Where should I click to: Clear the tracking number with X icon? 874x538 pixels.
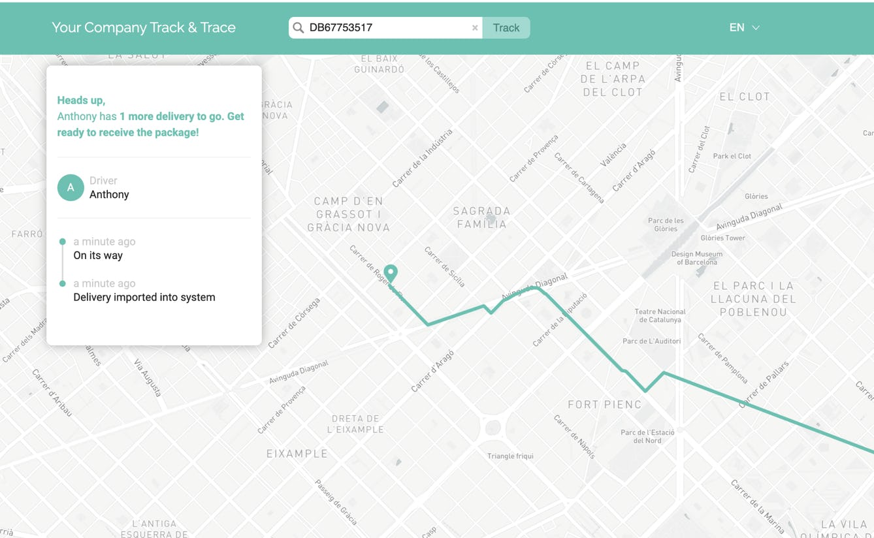[x=475, y=28]
